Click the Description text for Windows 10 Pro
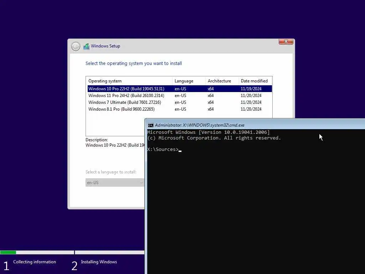The width and height of the screenshot is (365, 274). pyautogui.click(x=115, y=145)
